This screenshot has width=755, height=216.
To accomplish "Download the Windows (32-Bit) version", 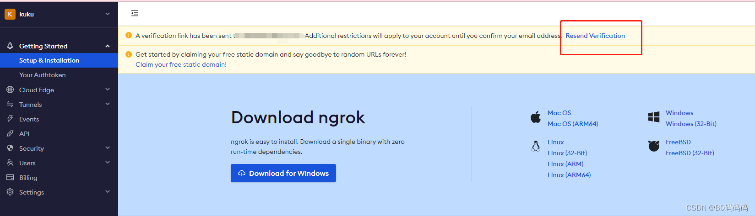I will 691,124.
